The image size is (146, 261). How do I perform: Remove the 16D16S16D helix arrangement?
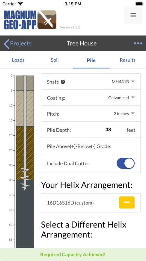click(127, 202)
